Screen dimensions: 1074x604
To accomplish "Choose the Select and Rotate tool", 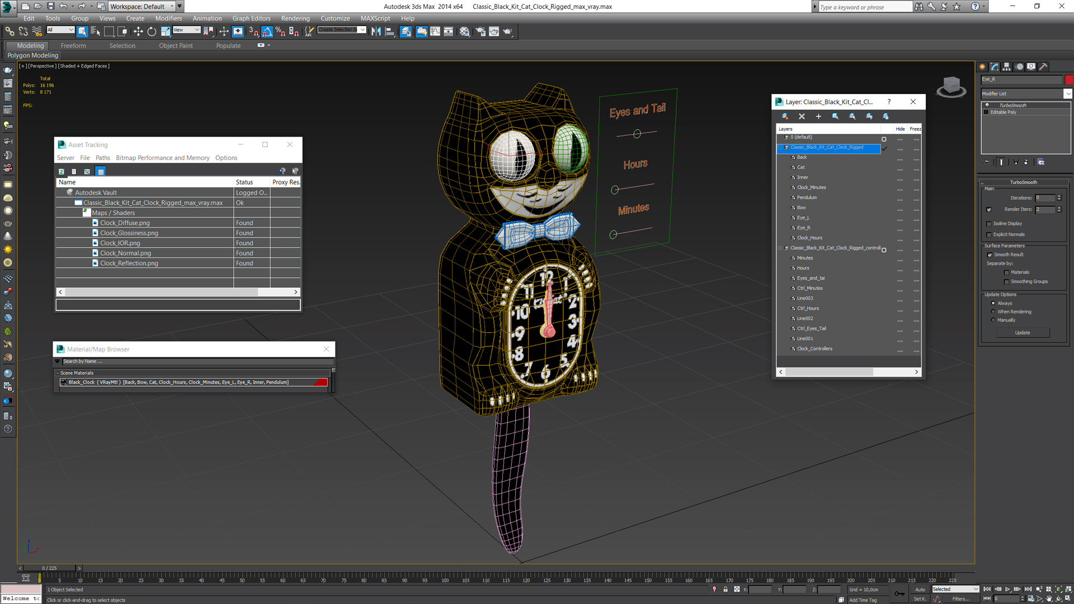I will click(x=152, y=31).
